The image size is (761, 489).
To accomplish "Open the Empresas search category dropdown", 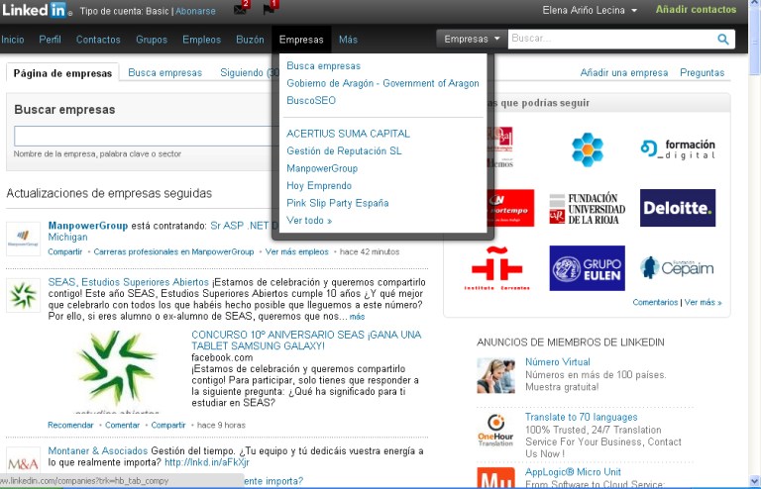I will (x=472, y=40).
